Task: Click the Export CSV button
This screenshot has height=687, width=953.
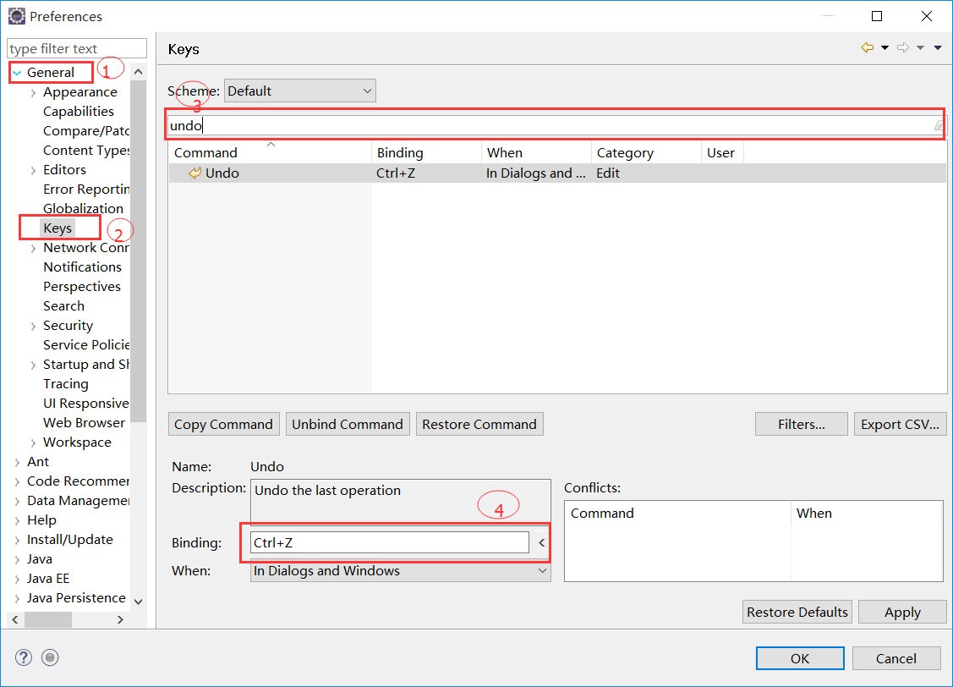Action: [900, 425]
